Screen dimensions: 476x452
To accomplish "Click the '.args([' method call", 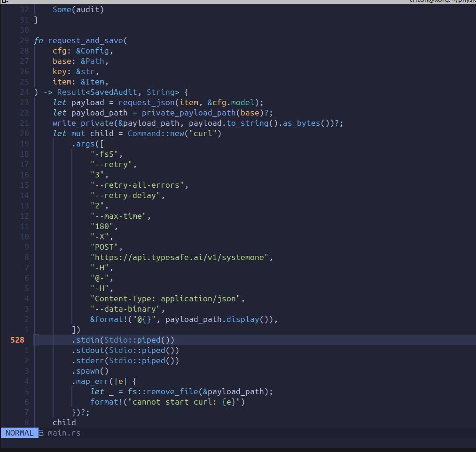I will [x=87, y=144].
